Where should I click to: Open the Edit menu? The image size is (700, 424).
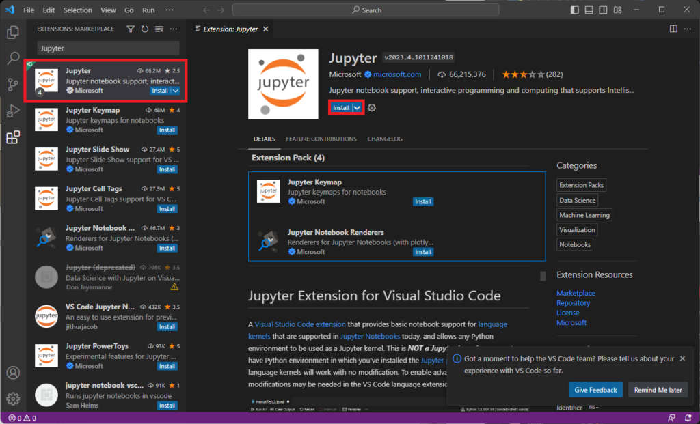(49, 10)
